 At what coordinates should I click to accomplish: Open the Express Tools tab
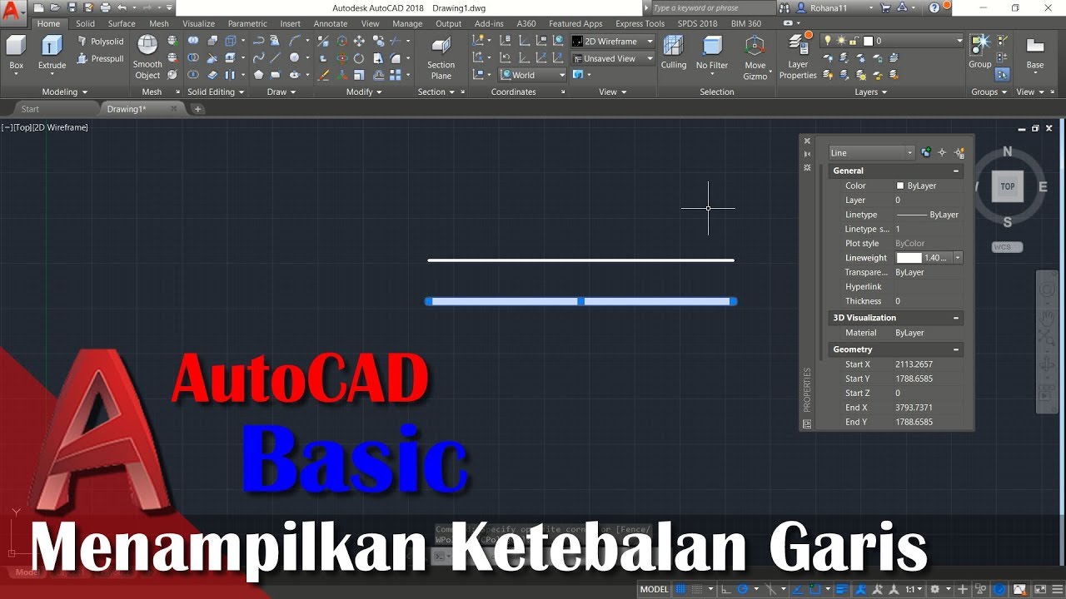(x=640, y=24)
